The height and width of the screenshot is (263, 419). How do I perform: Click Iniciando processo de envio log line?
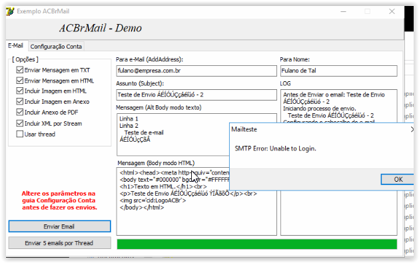(320, 109)
